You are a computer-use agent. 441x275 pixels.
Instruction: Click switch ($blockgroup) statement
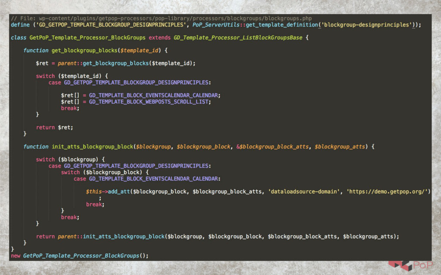tap(70, 160)
